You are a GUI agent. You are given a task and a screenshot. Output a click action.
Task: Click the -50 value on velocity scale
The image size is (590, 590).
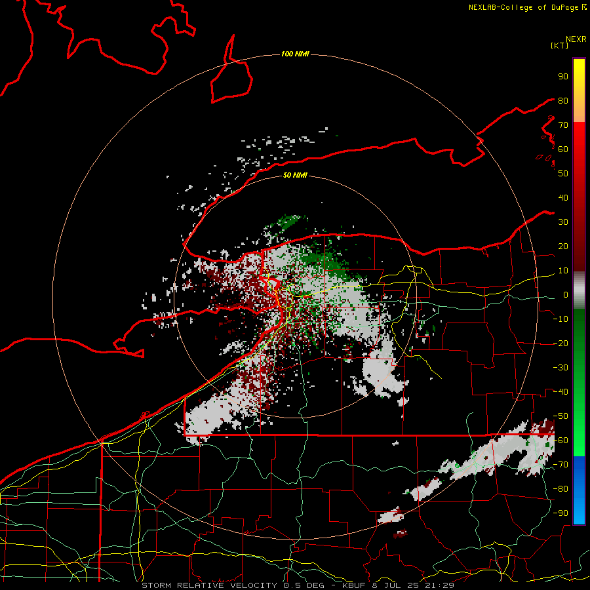tap(560, 416)
